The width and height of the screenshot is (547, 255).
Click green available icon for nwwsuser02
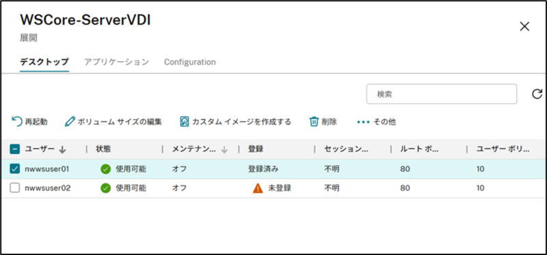(x=106, y=188)
